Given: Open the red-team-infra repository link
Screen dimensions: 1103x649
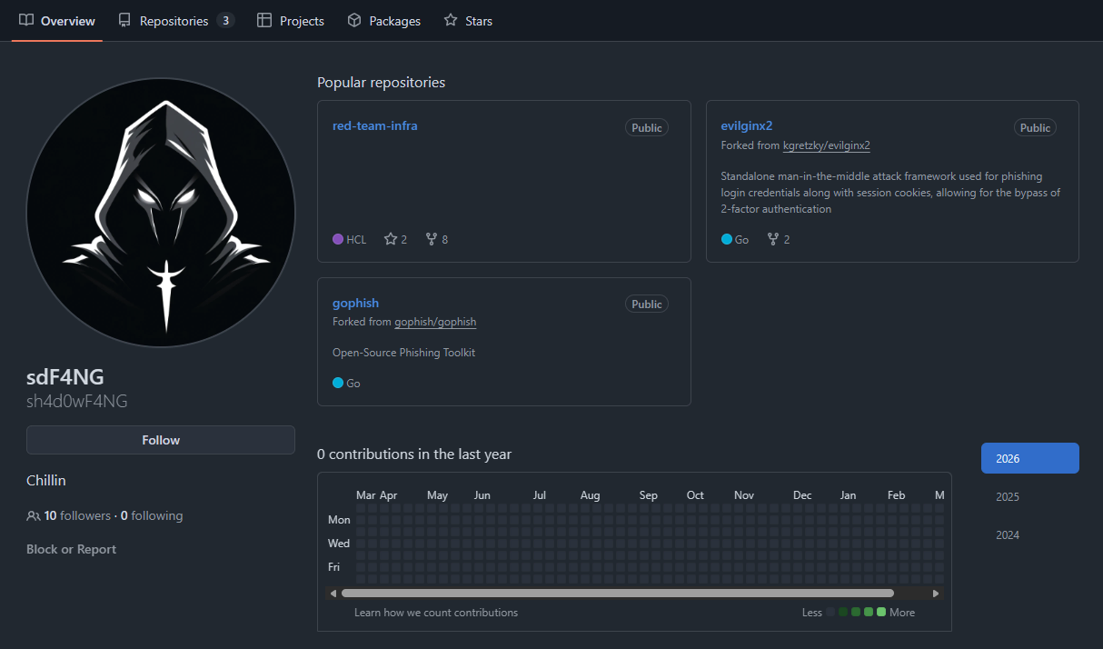Looking at the screenshot, I should pos(375,125).
